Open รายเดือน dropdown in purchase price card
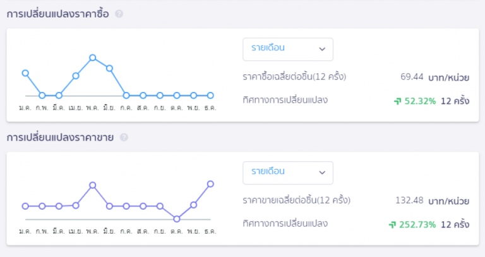 [x=288, y=49]
